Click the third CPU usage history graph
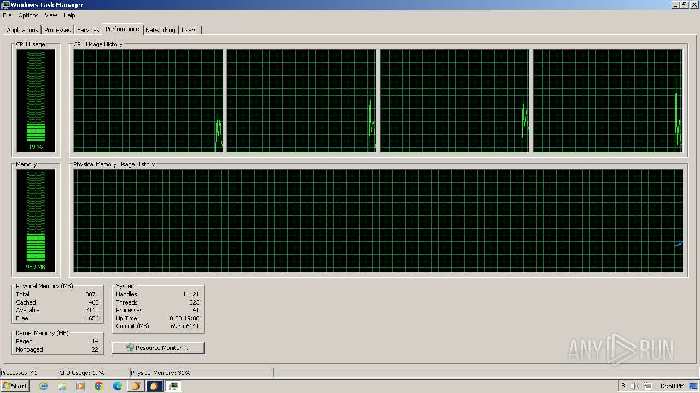700x393 pixels. [x=454, y=100]
